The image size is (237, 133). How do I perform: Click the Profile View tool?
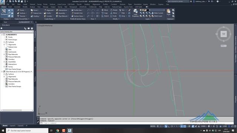pos(77,10)
